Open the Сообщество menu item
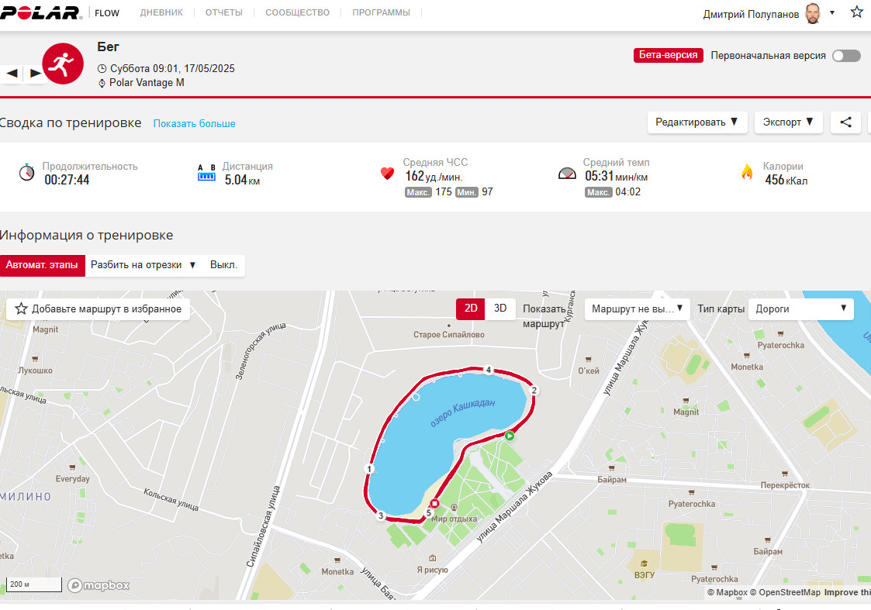This screenshot has height=610, width=871. click(x=297, y=12)
